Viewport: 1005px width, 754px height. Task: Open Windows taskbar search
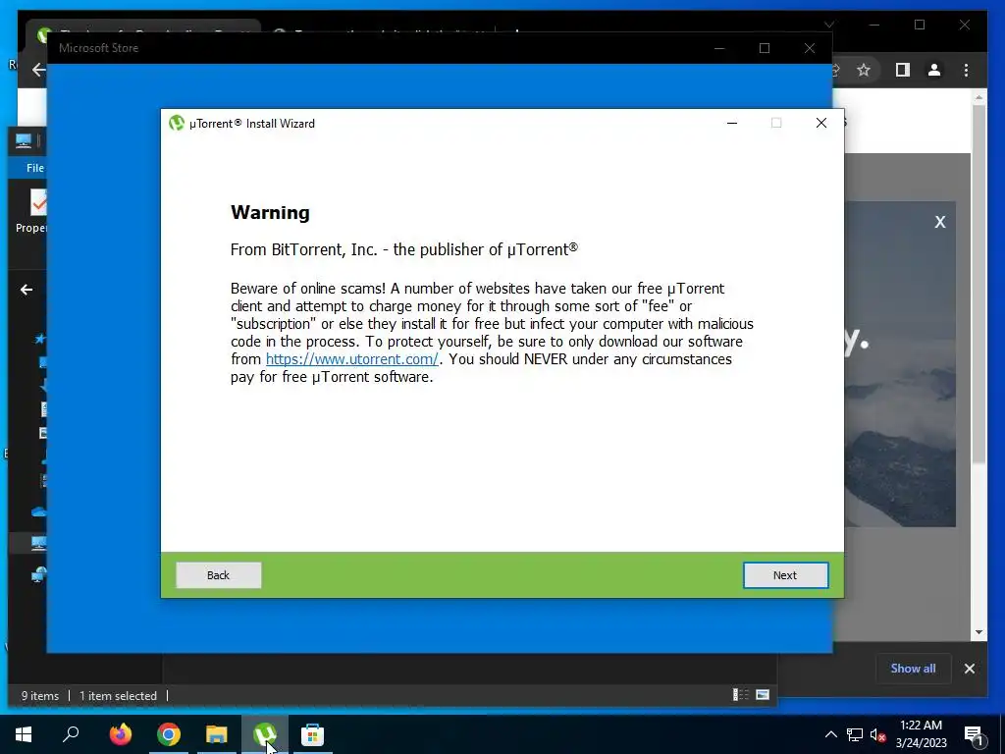[x=71, y=734]
